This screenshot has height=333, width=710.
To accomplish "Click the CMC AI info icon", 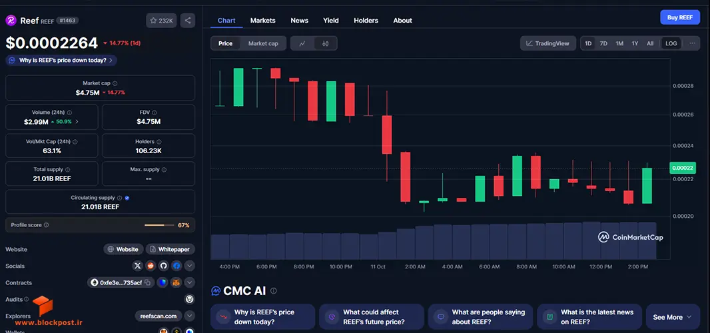I will [274, 291].
